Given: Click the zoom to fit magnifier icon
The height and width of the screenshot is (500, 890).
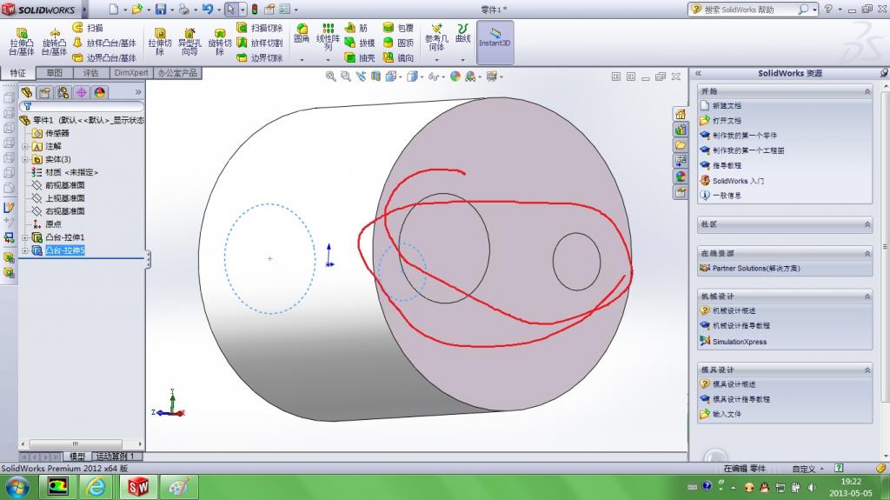Looking at the screenshot, I should tap(330, 77).
